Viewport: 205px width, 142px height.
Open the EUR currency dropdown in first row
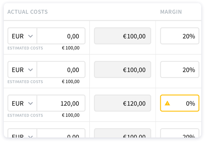coord(22,36)
